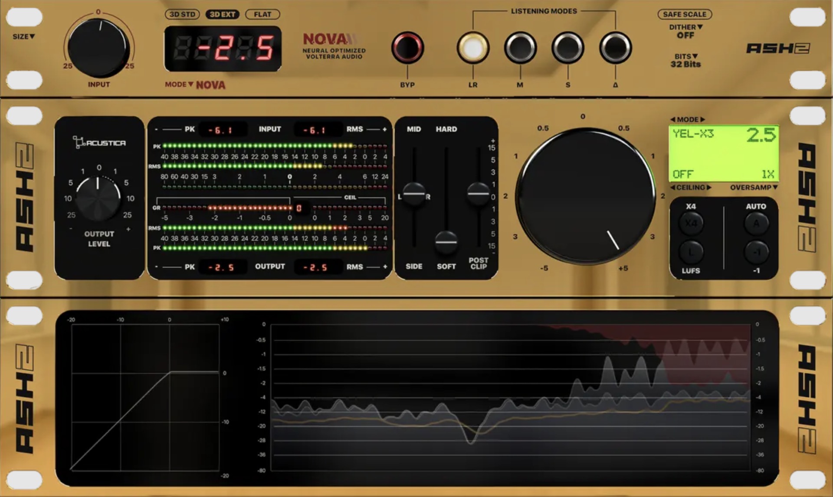The width and height of the screenshot is (833, 497).
Task: Switch listening mode to S (side)
Action: point(568,48)
